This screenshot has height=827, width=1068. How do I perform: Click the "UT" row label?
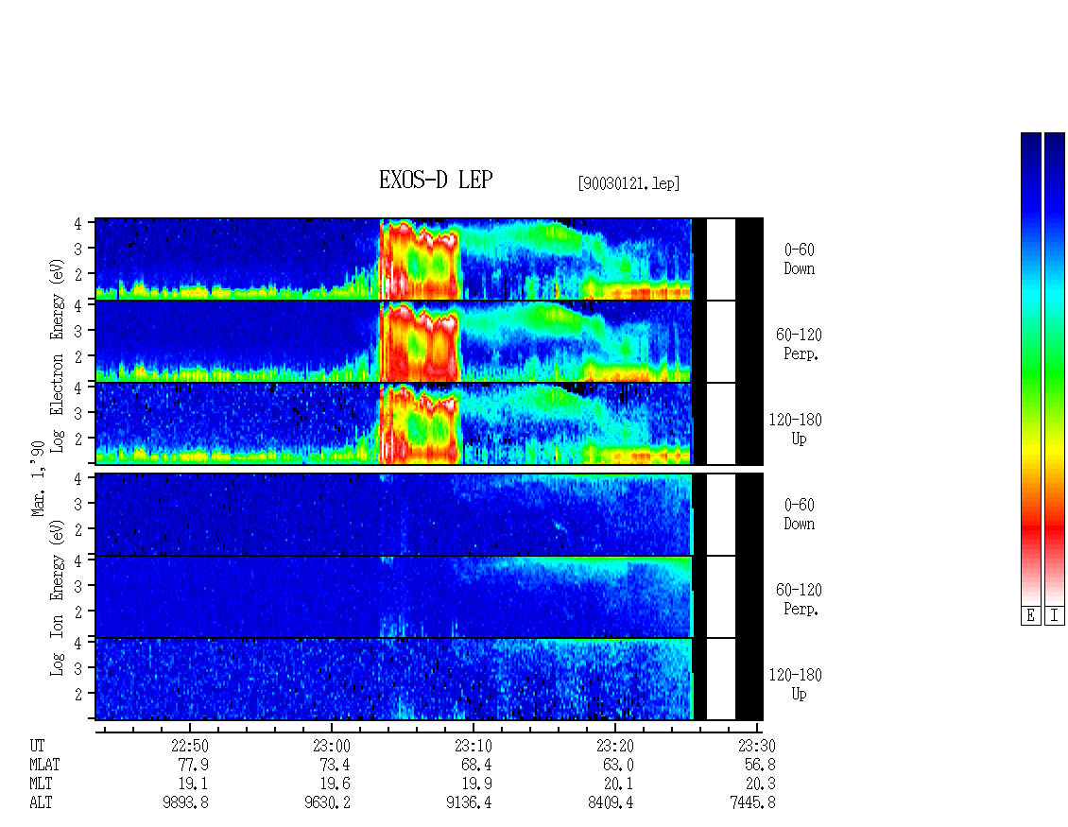click(37, 746)
